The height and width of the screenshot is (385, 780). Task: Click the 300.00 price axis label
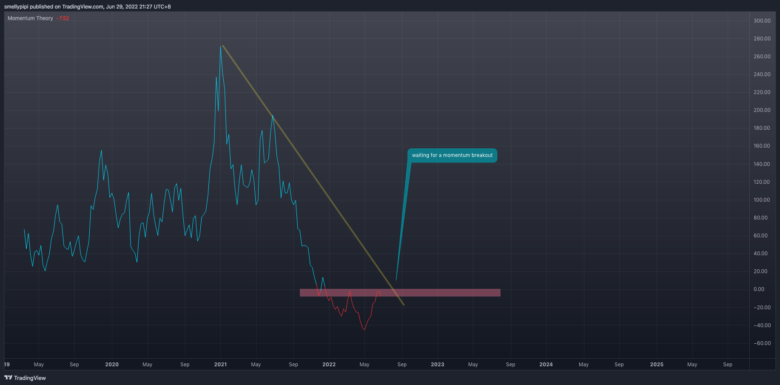coord(762,20)
